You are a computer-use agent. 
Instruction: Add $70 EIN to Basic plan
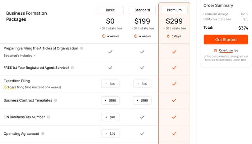[x=110, y=117]
